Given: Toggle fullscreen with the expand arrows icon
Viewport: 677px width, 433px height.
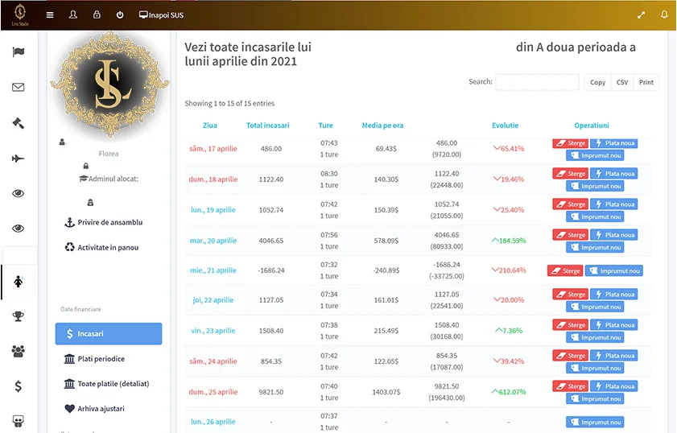Looking at the screenshot, I should 642,14.
